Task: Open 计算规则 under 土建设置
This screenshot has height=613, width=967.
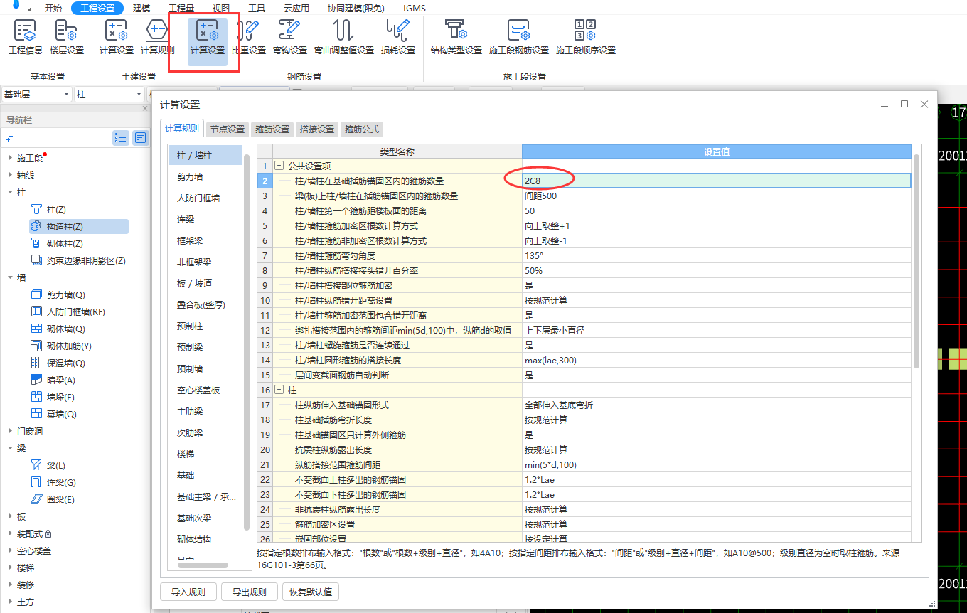Action: 157,38
